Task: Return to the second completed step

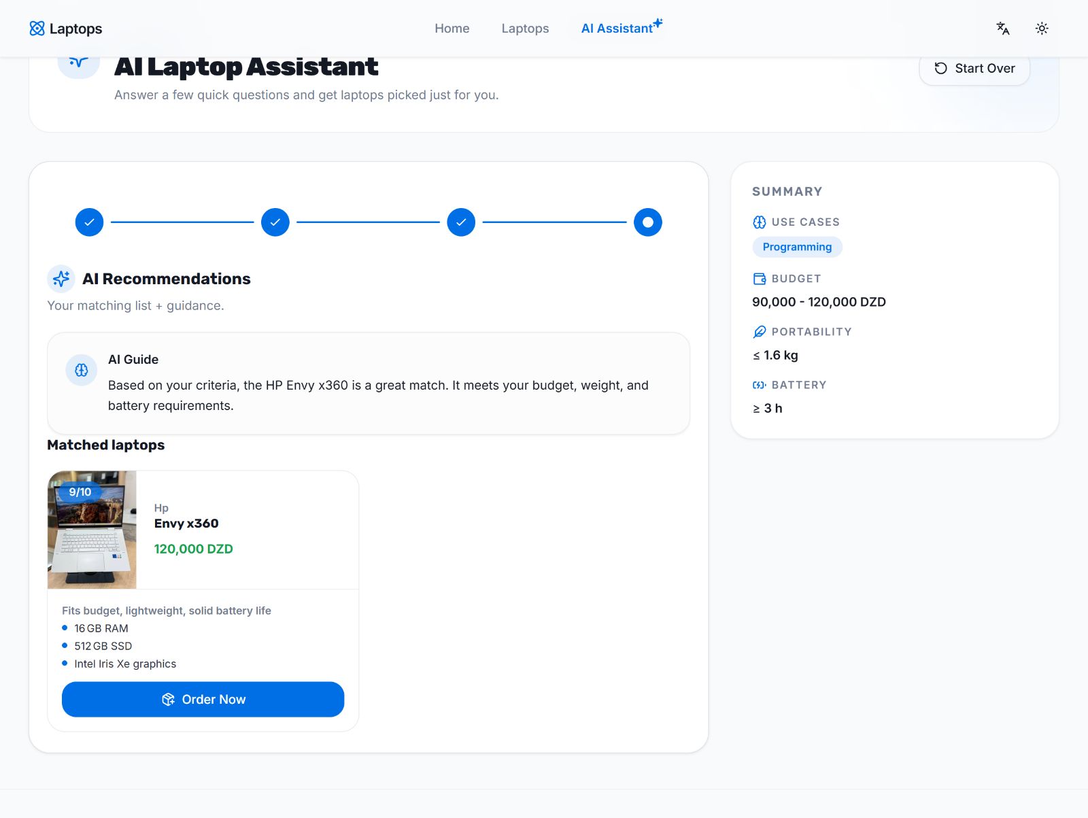Action: 275,222
